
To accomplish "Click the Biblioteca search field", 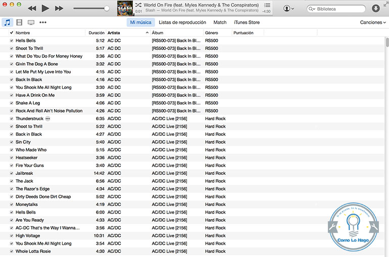I will 336,9.
